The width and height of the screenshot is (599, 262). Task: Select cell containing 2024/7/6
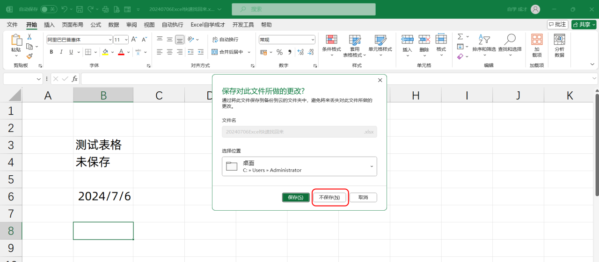(103, 196)
